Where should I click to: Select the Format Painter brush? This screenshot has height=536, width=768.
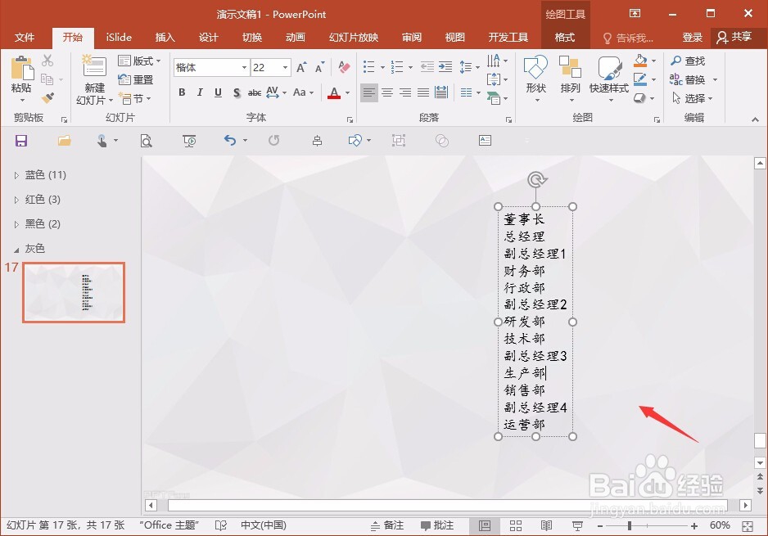tap(47, 98)
